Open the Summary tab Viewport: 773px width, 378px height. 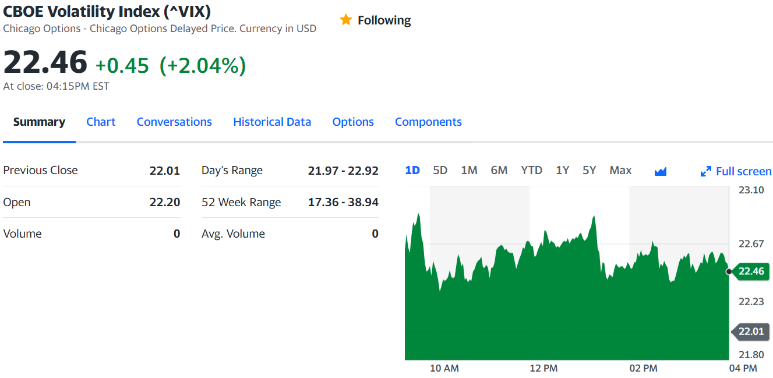pyautogui.click(x=39, y=122)
